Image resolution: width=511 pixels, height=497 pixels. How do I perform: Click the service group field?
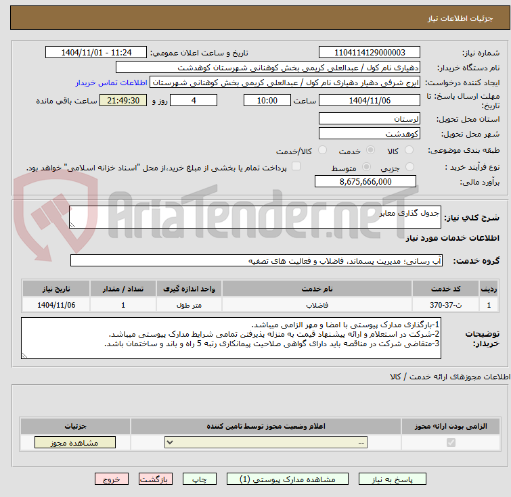tap(257, 260)
